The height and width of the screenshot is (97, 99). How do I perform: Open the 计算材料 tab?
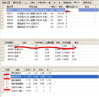pos(42,3)
